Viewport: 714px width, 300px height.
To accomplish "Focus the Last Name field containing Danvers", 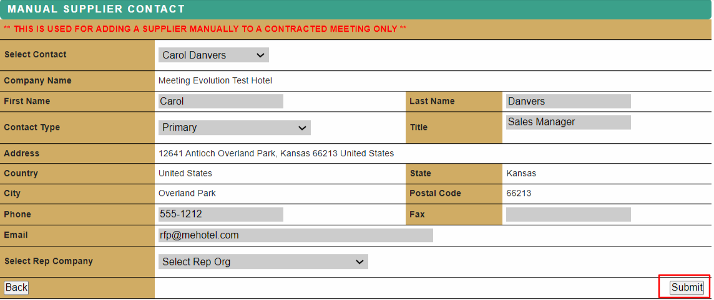I will click(568, 101).
